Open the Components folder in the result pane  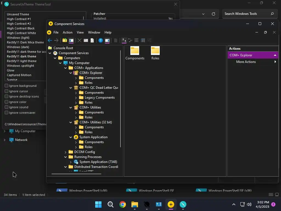tap(135, 53)
